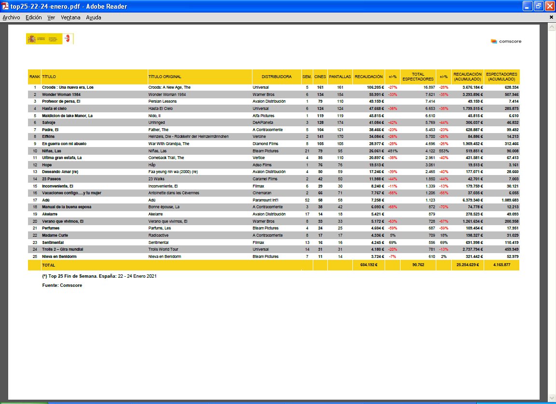
Task: Click 'Parfums, Les' original title
Action: [x=160, y=229]
